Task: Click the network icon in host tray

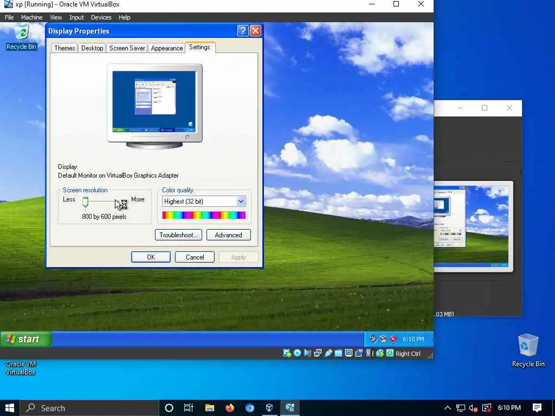Action: tap(461, 408)
